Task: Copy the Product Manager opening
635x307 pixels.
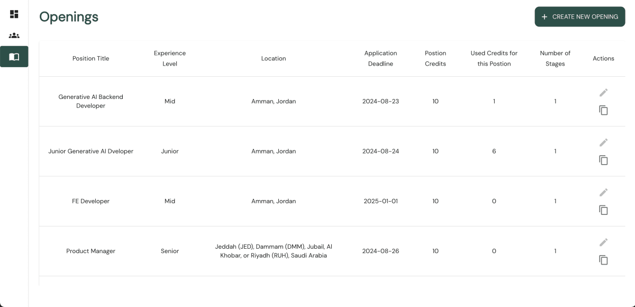Action: click(603, 260)
